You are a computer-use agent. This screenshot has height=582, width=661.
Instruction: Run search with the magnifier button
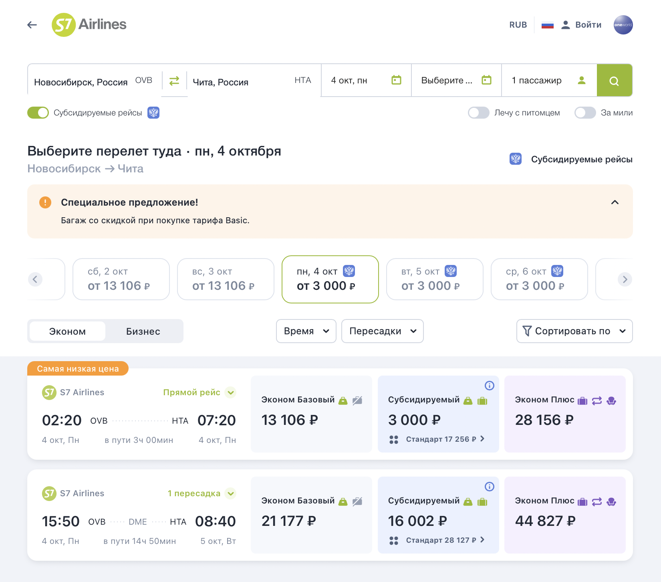(615, 80)
